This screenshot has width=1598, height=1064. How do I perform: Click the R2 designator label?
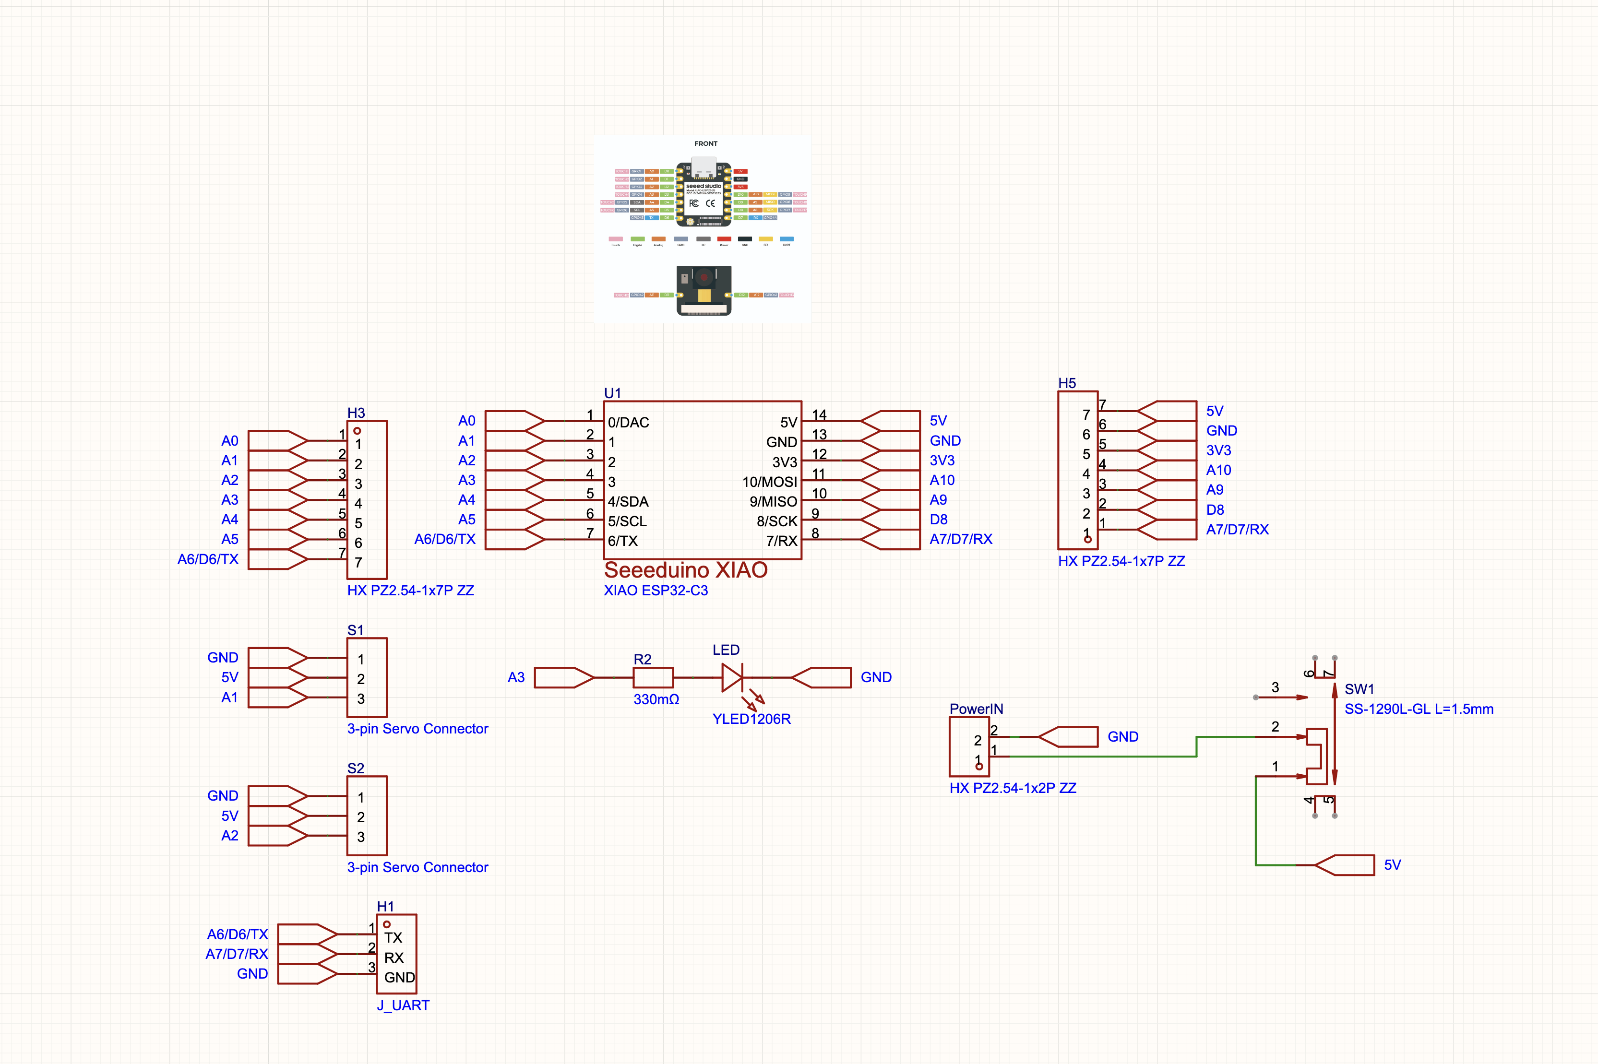[x=642, y=659]
